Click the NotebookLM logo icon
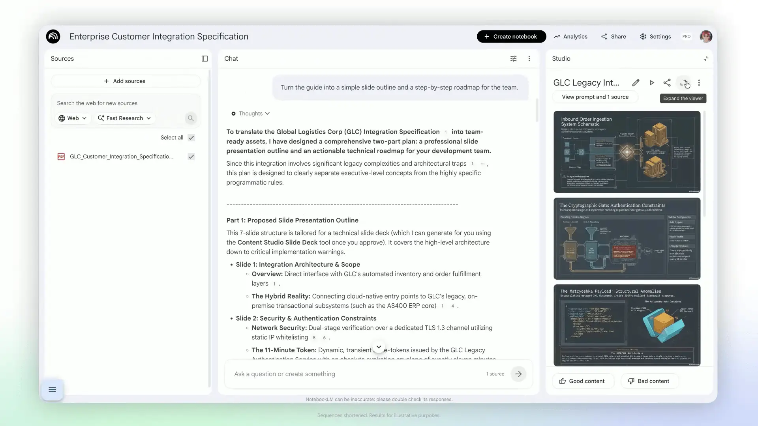This screenshot has width=758, height=426. tap(53, 36)
